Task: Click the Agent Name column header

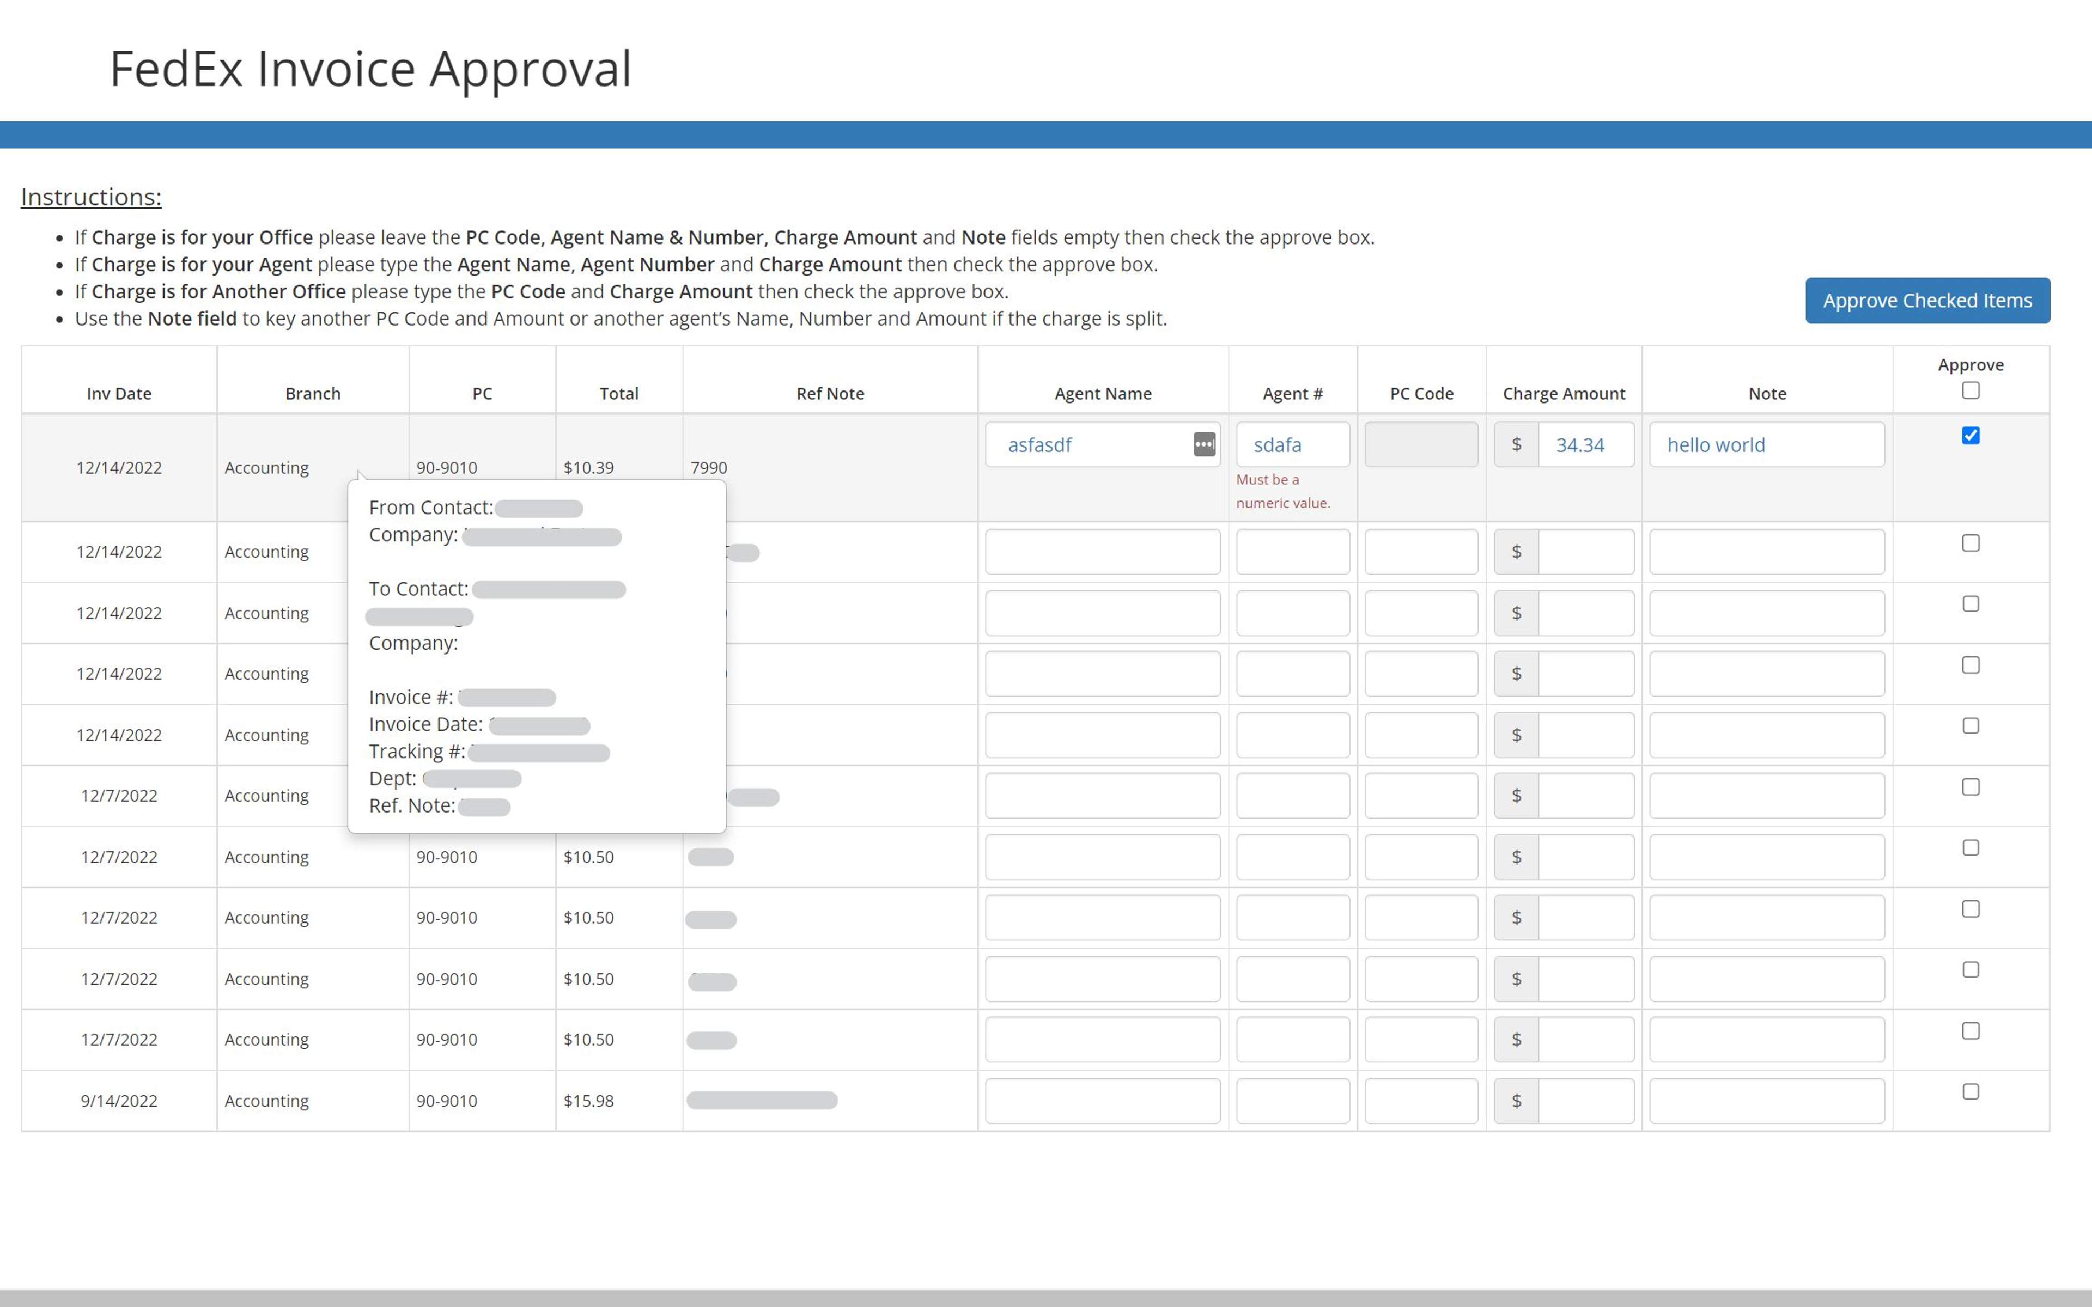Action: [1103, 393]
